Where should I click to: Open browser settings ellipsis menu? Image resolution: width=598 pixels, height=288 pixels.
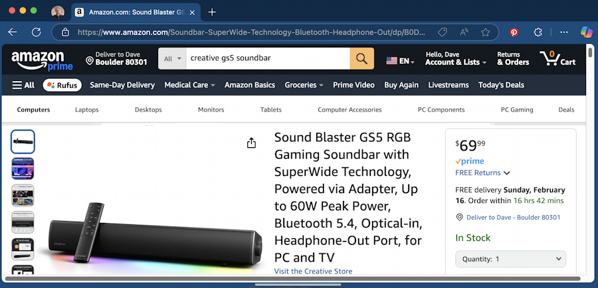564,33
